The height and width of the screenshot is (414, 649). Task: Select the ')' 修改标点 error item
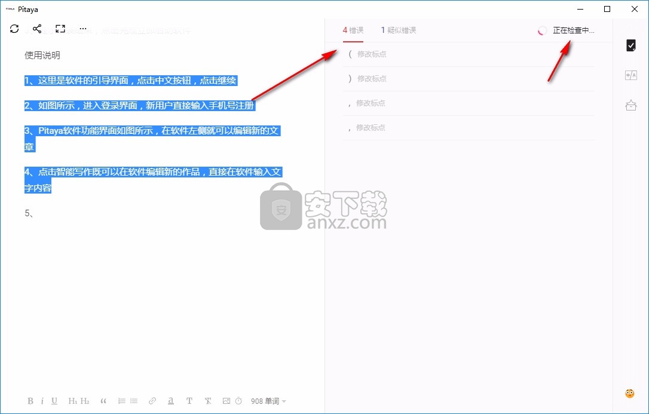pos(469,79)
